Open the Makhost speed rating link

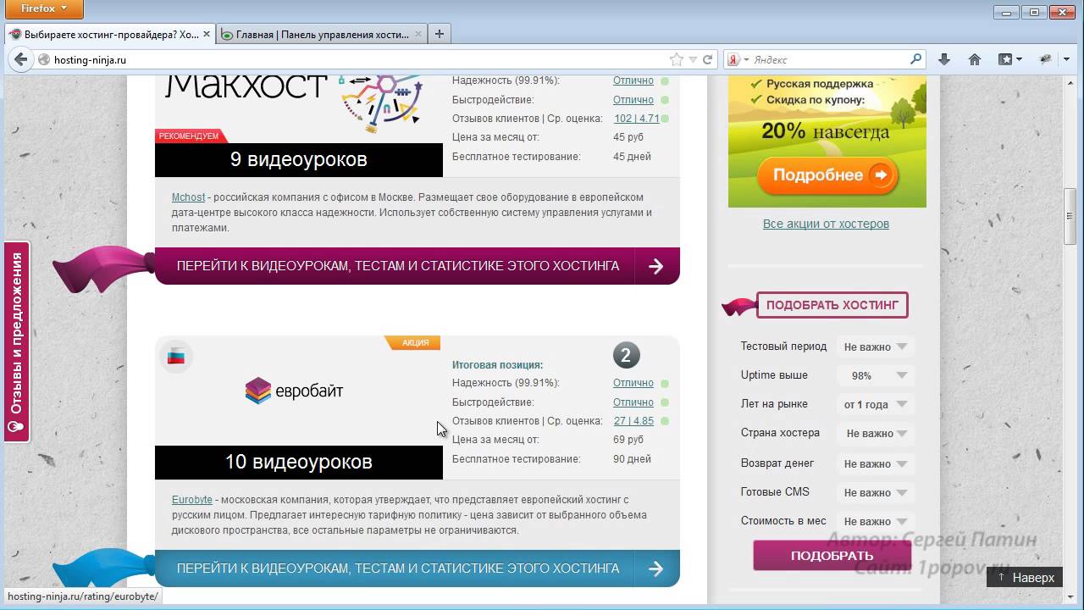633,100
